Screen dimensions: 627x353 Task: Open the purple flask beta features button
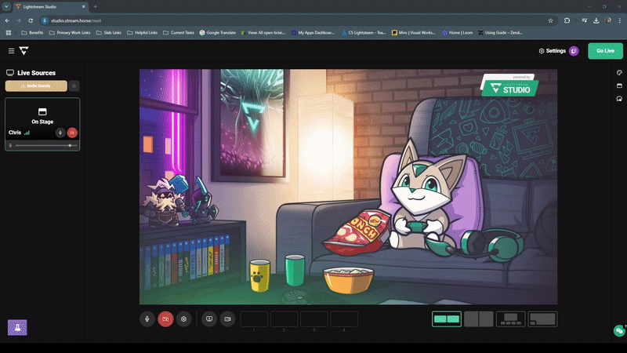[x=17, y=327]
